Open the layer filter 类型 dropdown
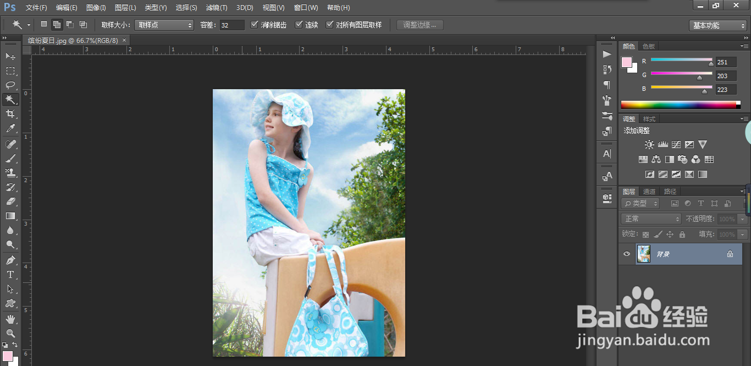The width and height of the screenshot is (751, 366). (x=640, y=204)
